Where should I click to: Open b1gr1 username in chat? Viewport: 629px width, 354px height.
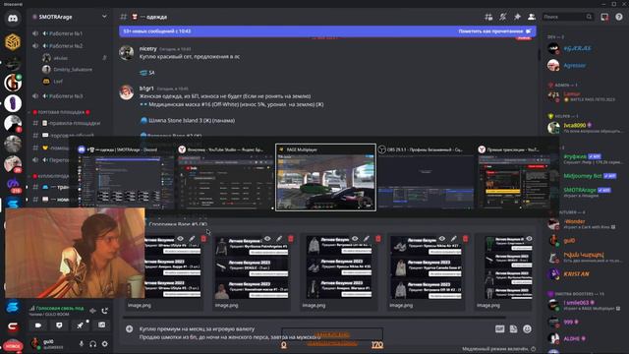tap(146, 88)
